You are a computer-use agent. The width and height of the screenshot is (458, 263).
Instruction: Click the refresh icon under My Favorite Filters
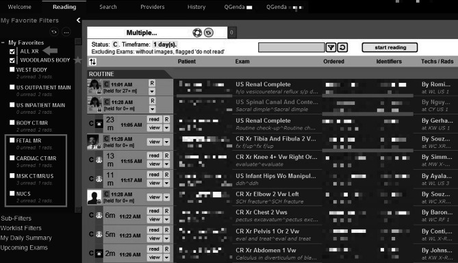click(54, 32)
